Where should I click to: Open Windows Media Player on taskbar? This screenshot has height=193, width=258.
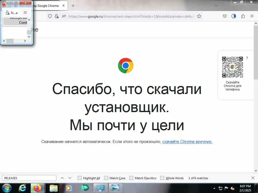[x=69, y=188]
